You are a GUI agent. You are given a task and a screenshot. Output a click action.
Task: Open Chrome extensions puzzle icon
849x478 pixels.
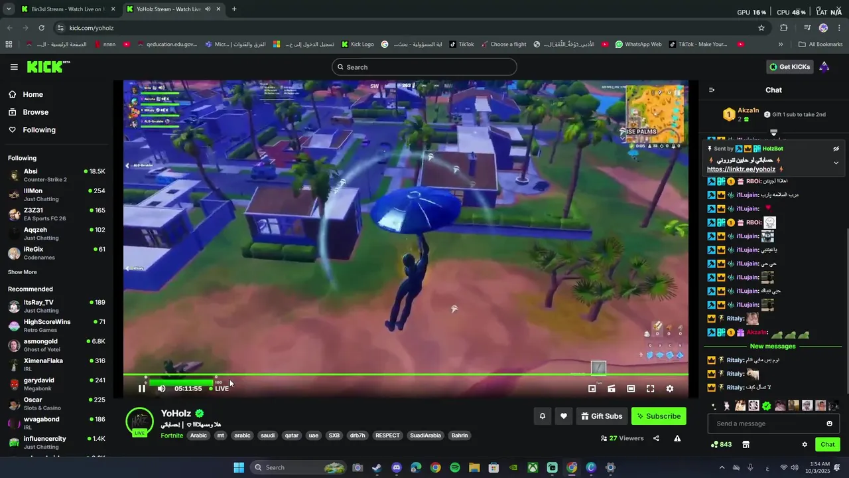click(x=784, y=28)
